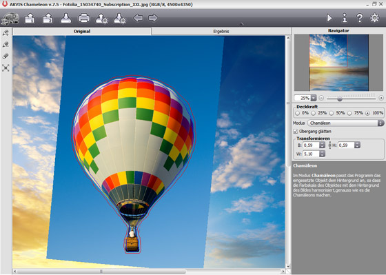This screenshot has height=275, width=386.
Task: Switch to the Original tab
Action: click(82, 31)
